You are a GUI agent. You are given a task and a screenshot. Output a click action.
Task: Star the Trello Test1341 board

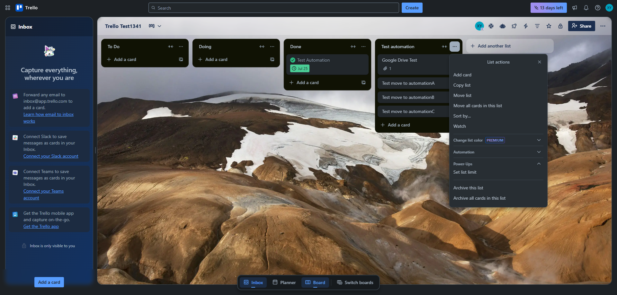click(x=549, y=26)
